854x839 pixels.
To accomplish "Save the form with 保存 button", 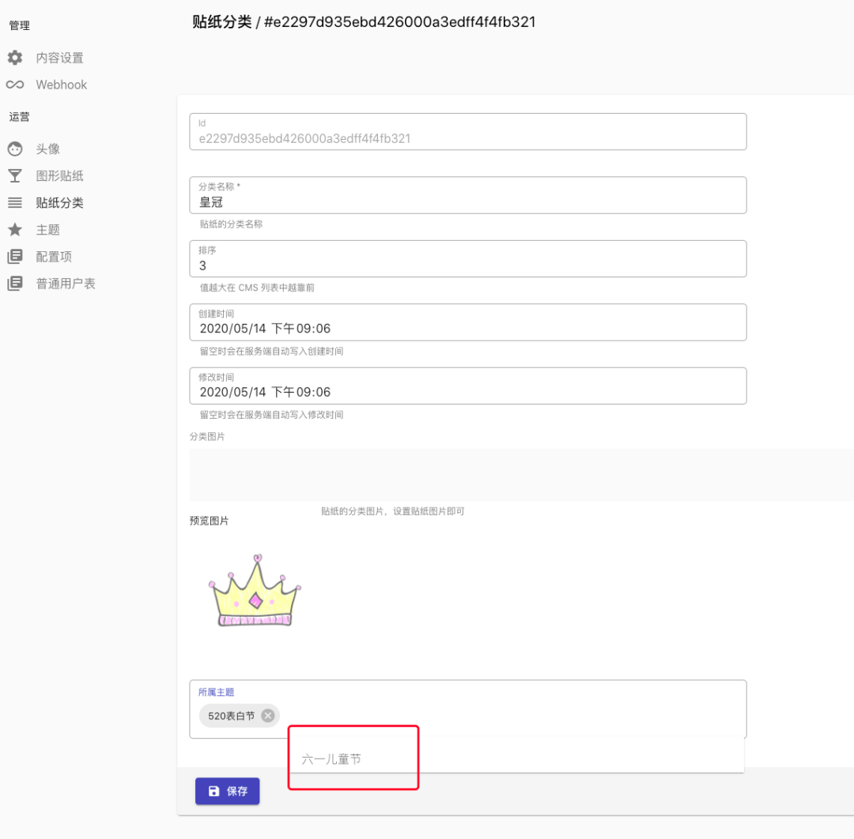I will (x=227, y=791).
